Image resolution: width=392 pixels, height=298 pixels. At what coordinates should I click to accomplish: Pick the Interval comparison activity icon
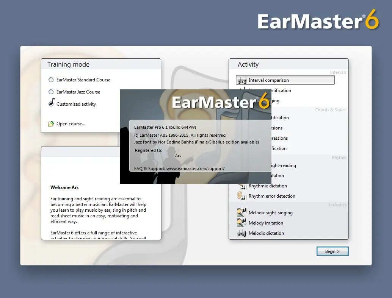pyautogui.click(x=242, y=80)
